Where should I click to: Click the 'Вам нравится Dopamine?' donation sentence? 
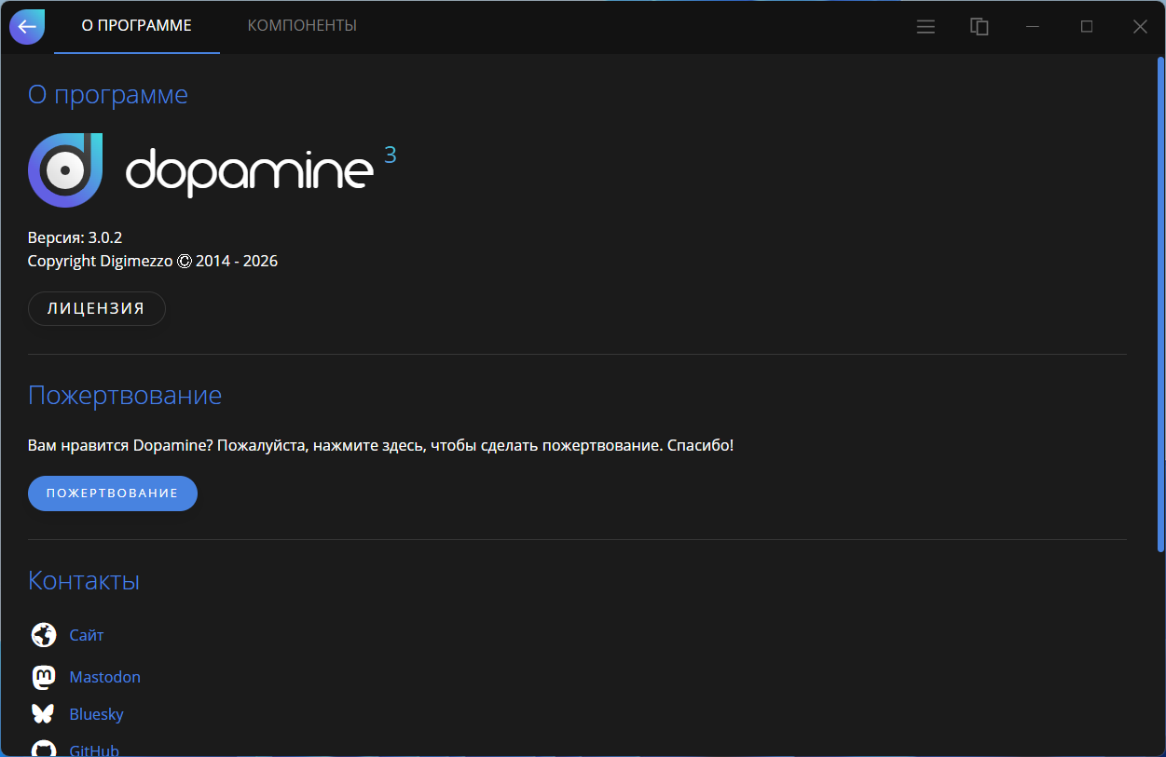(381, 445)
